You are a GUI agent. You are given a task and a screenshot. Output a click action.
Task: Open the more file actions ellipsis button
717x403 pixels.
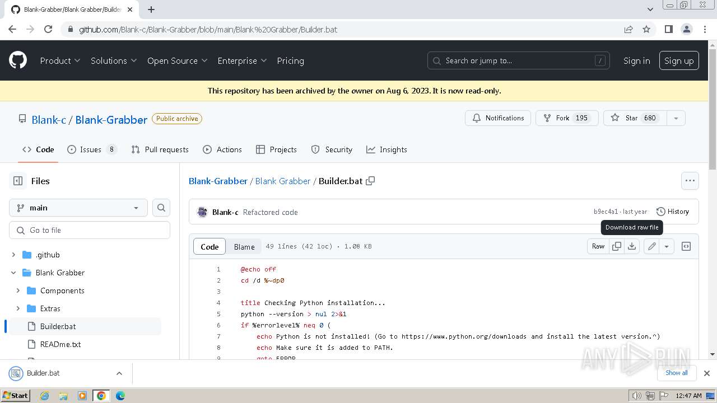(x=690, y=181)
